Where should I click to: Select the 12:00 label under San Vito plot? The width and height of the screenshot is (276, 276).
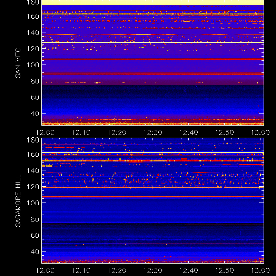(45, 132)
